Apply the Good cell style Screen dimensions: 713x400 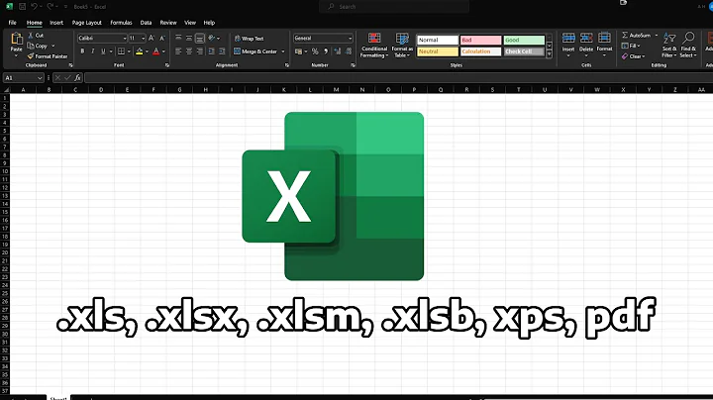[524, 40]
